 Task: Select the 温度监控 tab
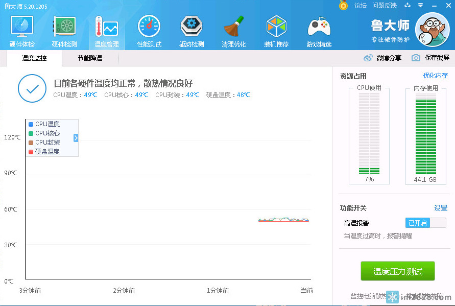click(x=34, y=58)
